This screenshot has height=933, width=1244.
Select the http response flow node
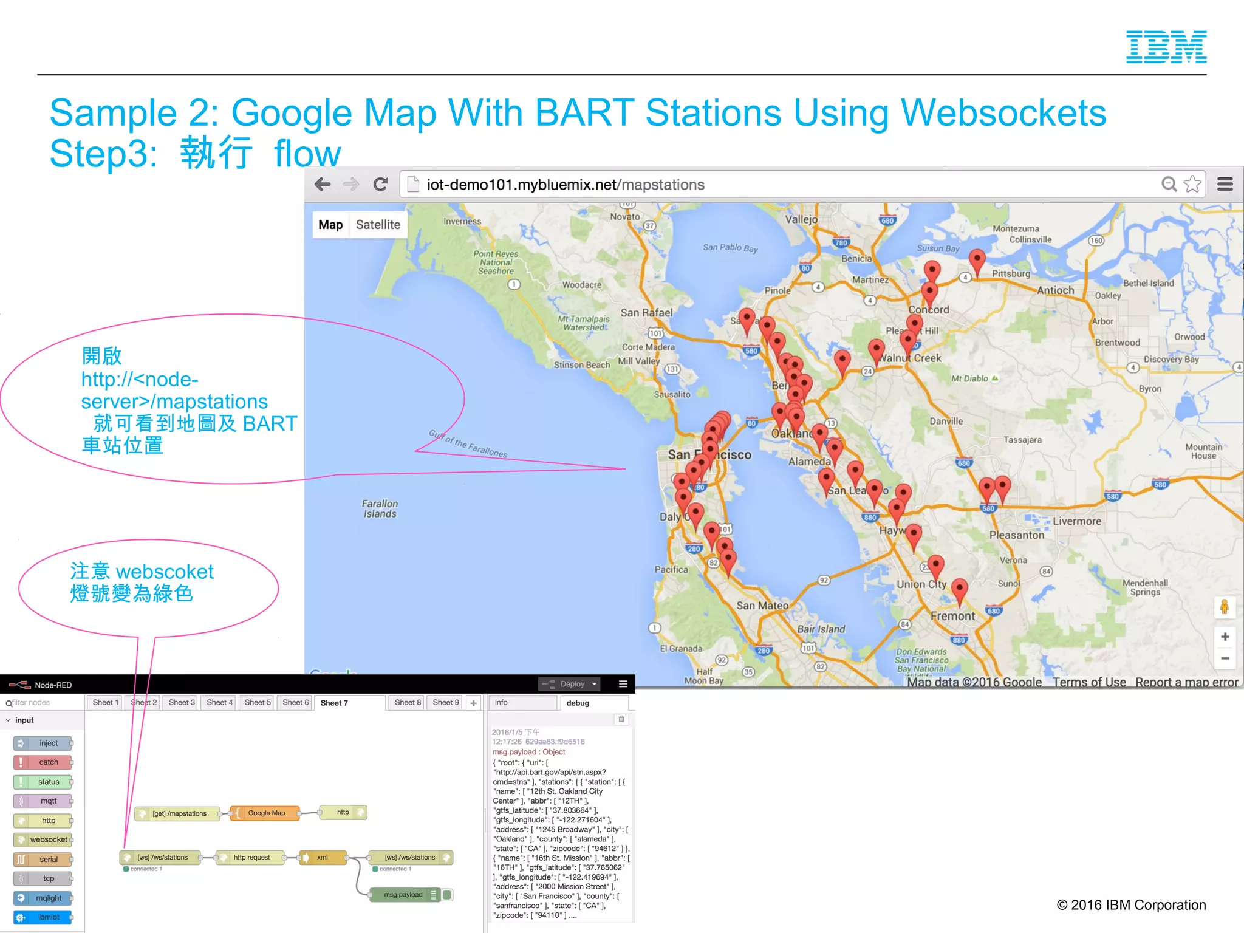tap(343, 812)
